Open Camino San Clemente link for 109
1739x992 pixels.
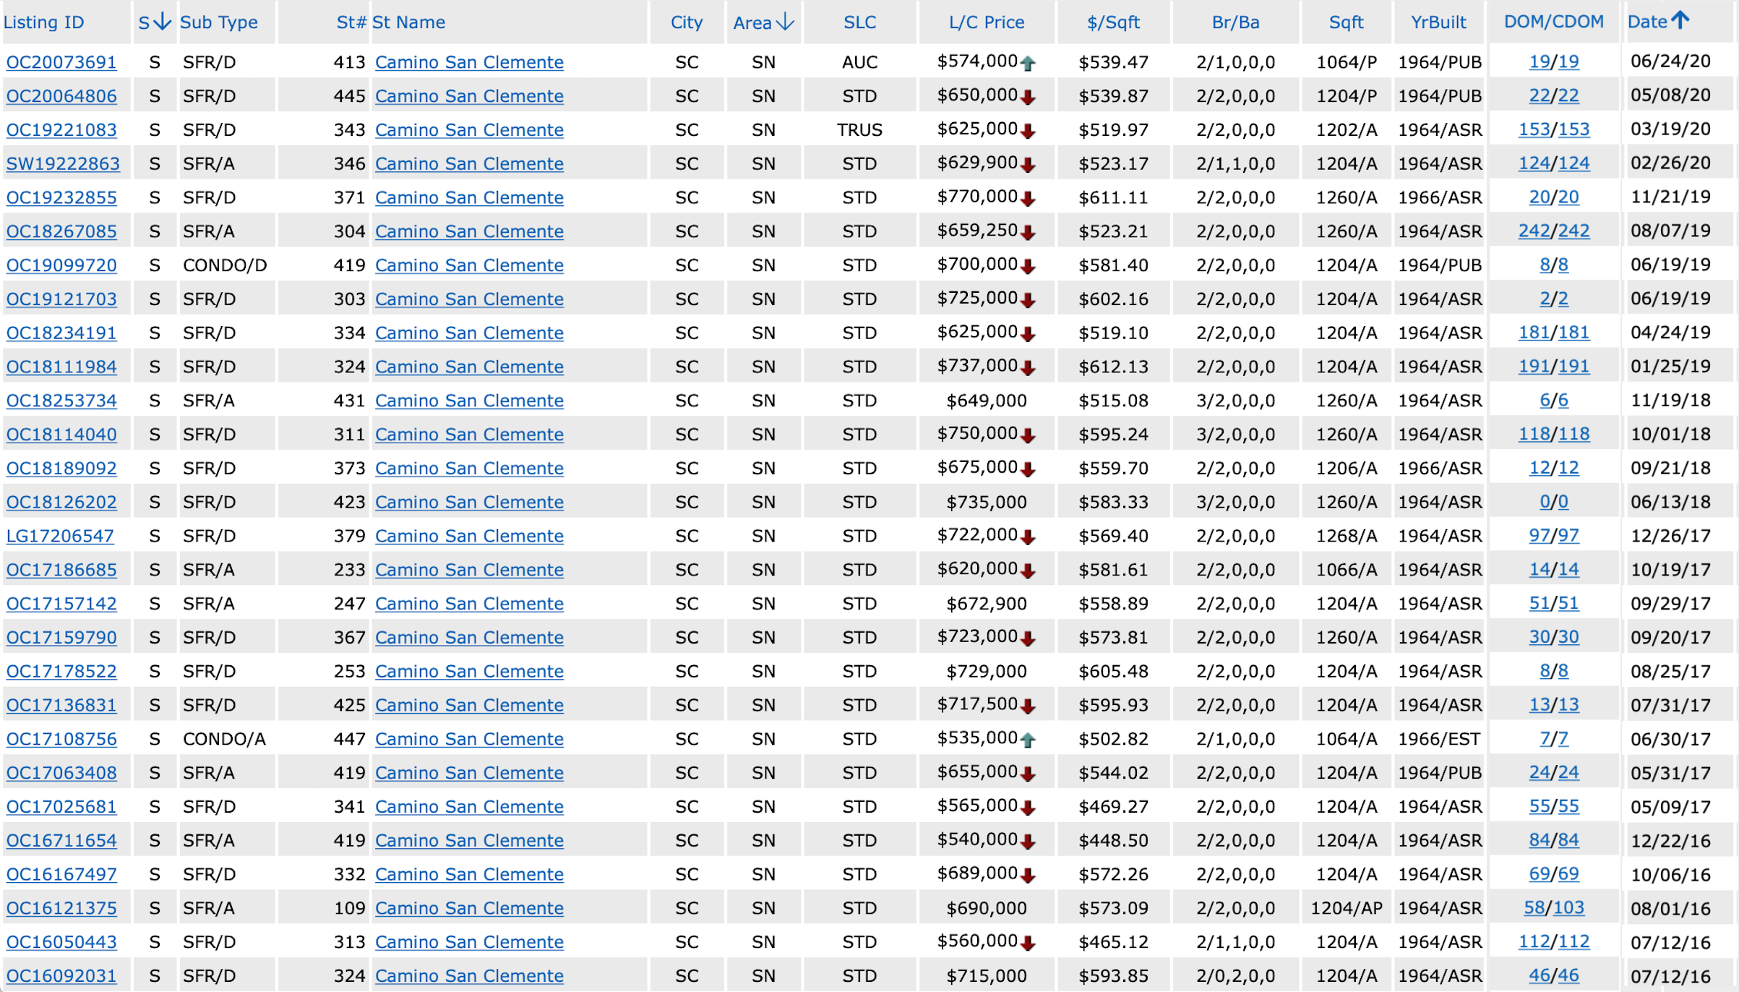pyautogui.click(x=469, y=908)
